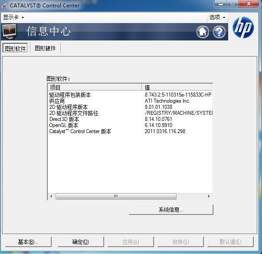The width and height of the screenshot is (262, 254).
Task: Minimize the Catalyst Control Center window
Action: tap(220, 3)
